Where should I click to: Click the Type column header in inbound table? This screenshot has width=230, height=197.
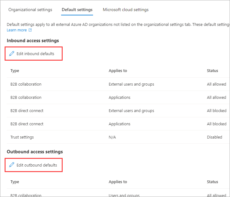pyautogui.click(x=15, y=71)
